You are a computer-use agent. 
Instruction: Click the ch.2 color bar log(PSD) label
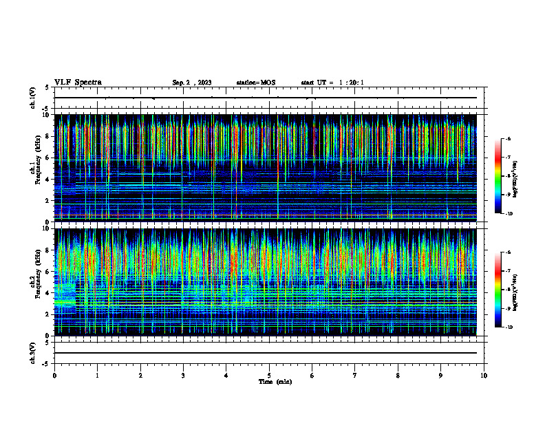click(515, 292)
